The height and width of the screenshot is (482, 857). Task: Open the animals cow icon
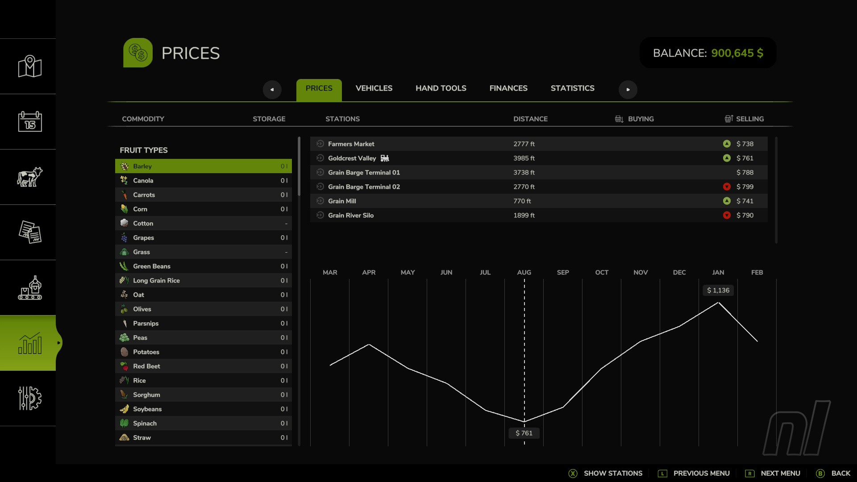click(29, 177)
